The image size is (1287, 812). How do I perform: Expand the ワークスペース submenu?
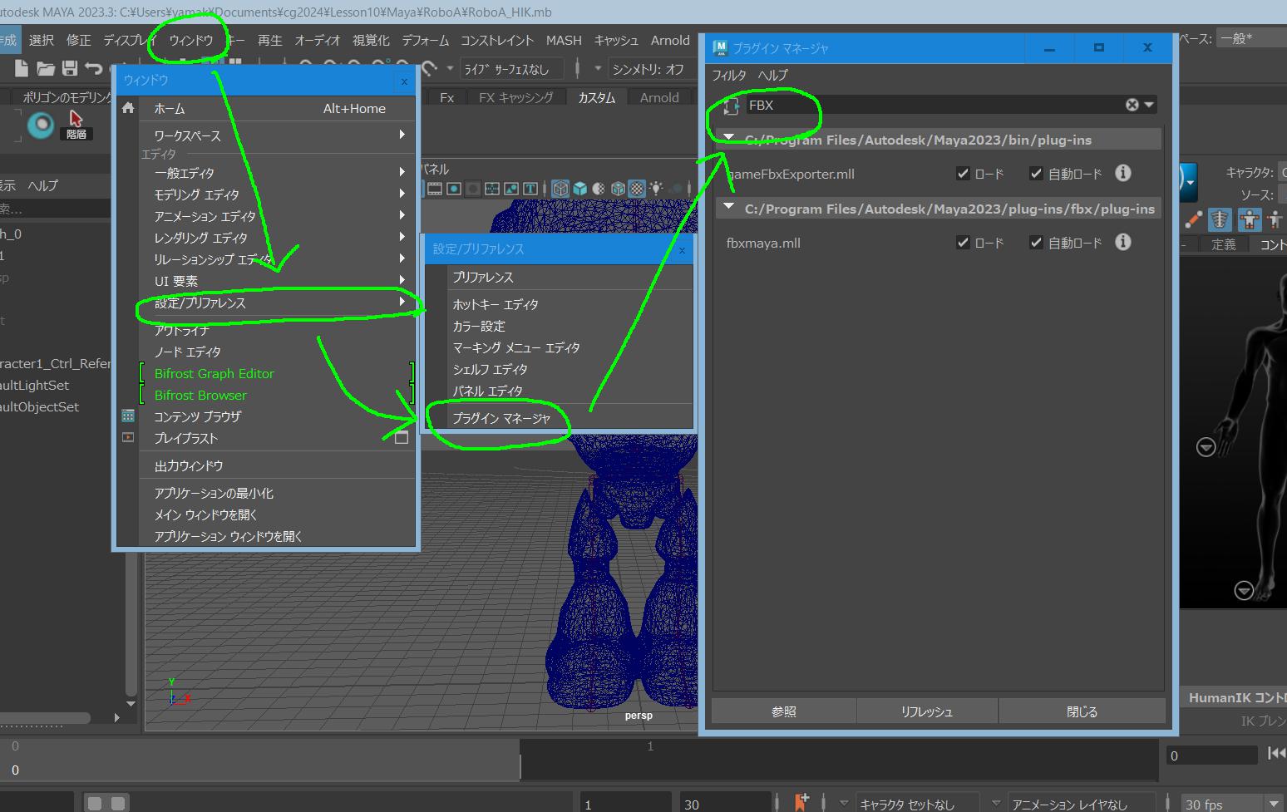coord(402,135)
